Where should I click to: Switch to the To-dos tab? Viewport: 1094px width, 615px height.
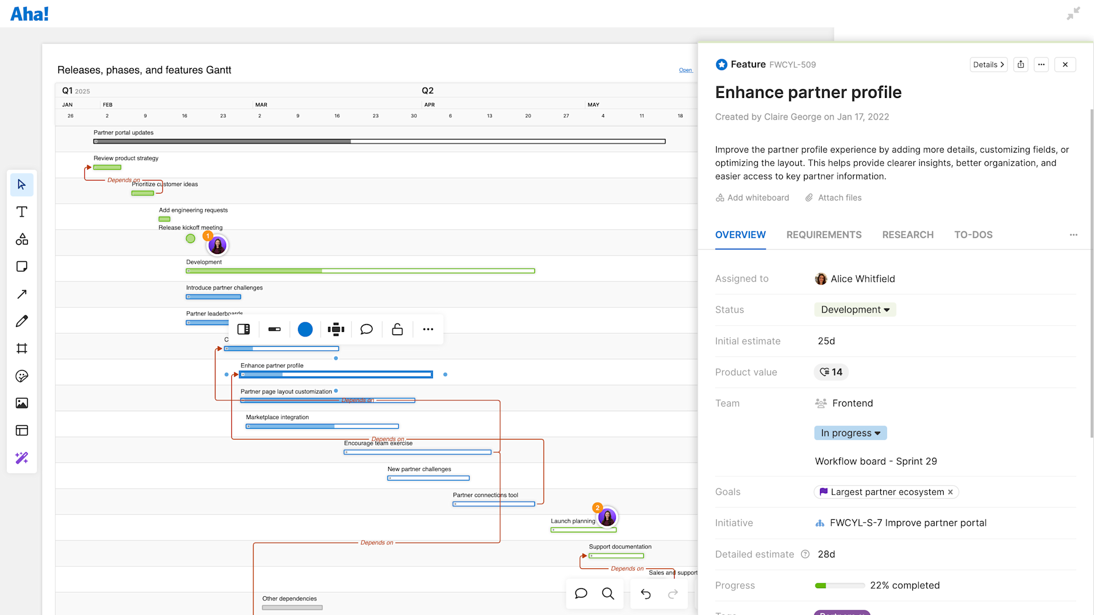[973, 235]
